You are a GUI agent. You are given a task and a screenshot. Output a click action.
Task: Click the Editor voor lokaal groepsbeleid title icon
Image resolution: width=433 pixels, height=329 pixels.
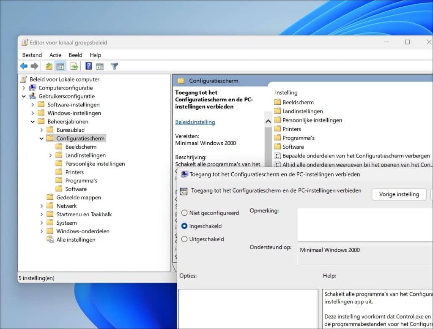click(25, 42)
